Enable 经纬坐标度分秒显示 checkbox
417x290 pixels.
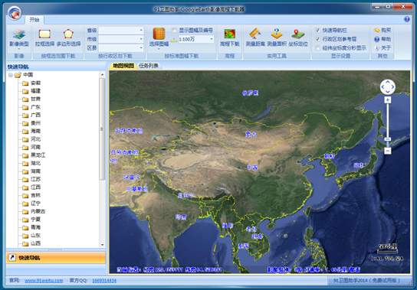(317, 47)
